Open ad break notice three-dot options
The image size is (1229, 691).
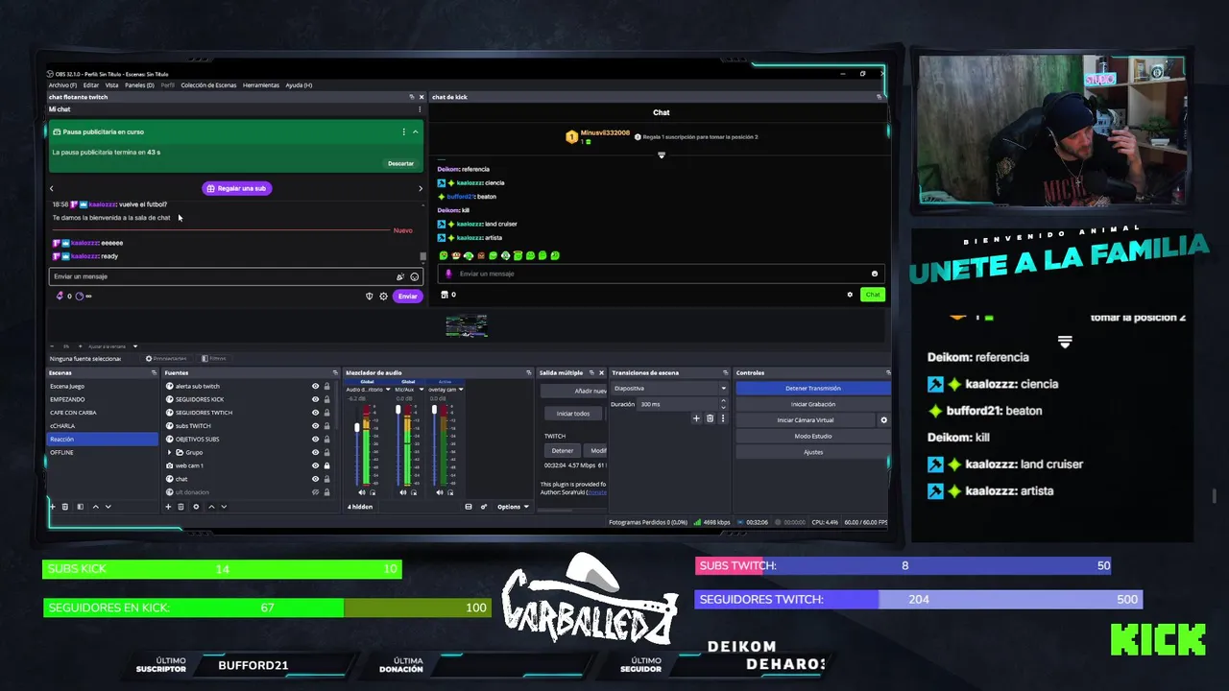[x=403, y=131]
